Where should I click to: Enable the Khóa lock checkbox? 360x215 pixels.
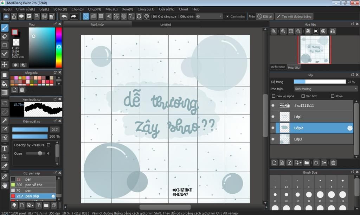click(x=333, y=96)
